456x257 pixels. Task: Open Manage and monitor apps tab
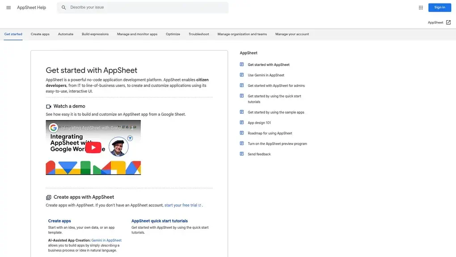coord(137,34)
